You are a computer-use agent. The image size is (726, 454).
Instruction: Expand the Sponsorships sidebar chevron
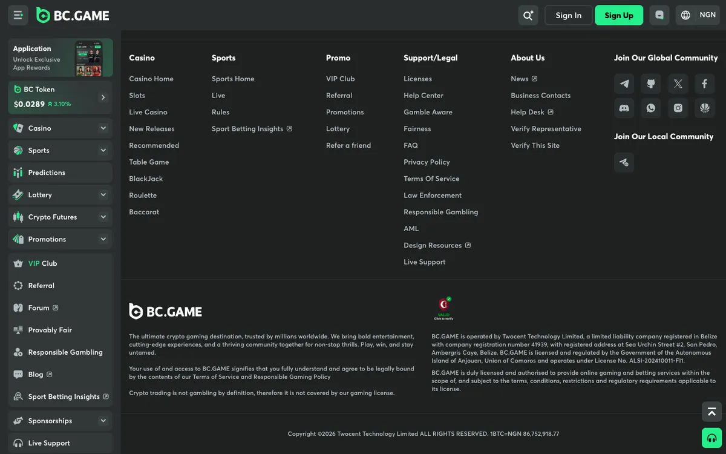(103, 421)
